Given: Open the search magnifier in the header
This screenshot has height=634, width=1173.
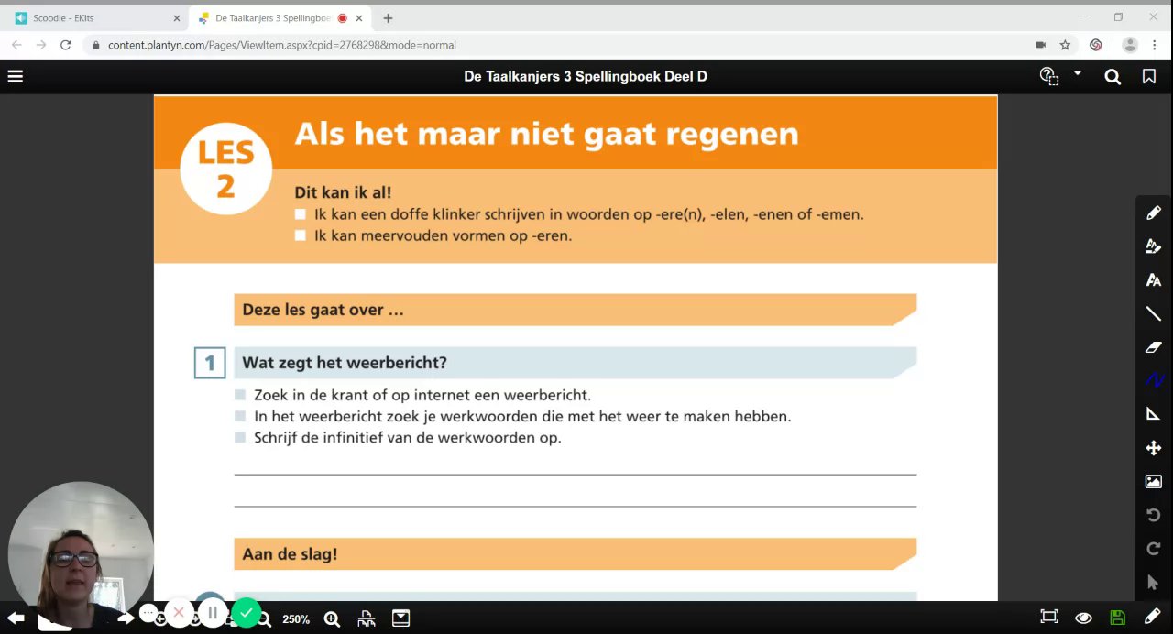Looking at the screenshot, I should 1113,77.
